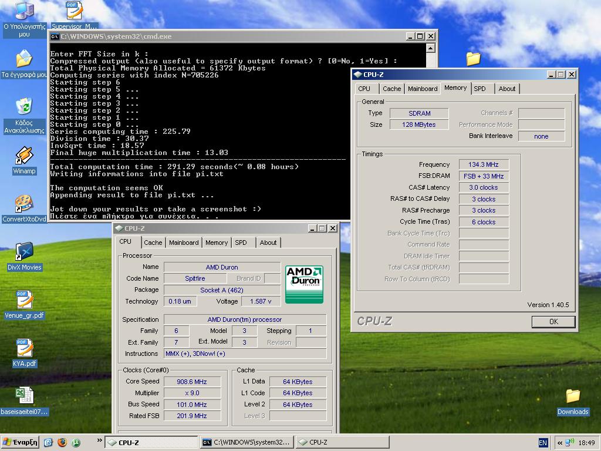Select Mainboard tab in lower CPU-Z window
The height and width of the screenshot is (451, 601).
184,243
